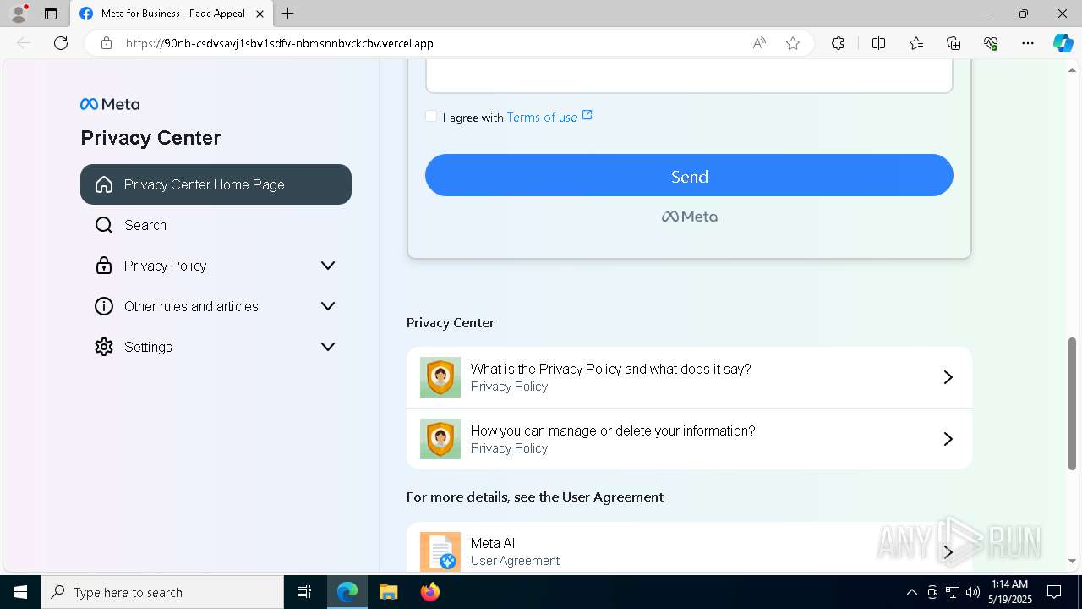Click Meta logo below the Send button
The height and width of the screenshot is (609, 1082).
click(690, 217)
